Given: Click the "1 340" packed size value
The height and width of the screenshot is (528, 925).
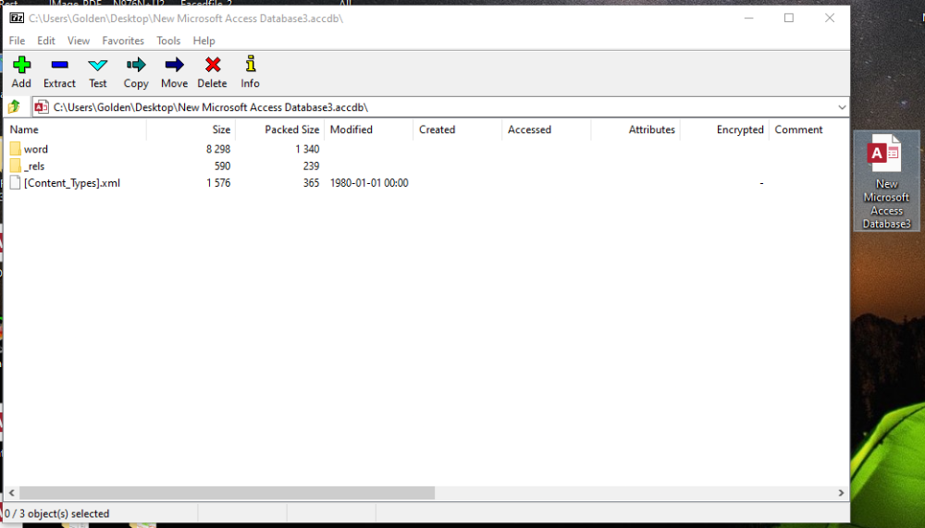Looking at the screenshot, I should [x=307, y=149].
